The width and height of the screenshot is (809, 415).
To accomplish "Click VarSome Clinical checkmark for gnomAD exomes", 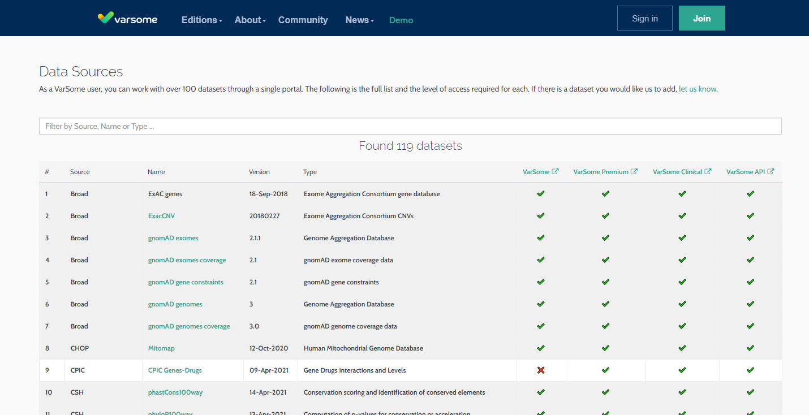I will (x=682, y=238).
